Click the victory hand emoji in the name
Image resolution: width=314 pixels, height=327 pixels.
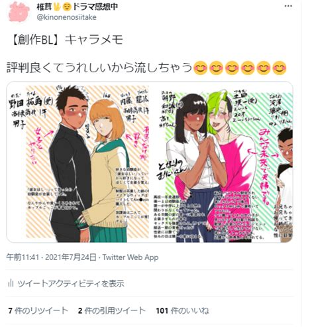57,7
